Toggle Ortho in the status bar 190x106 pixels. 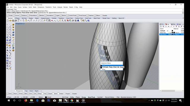[x=72, y=97]
